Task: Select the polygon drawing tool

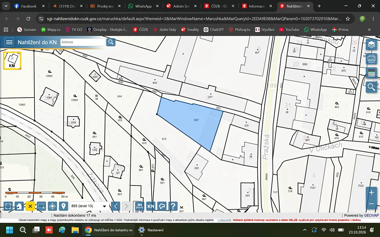Action: tap(162, 206)
